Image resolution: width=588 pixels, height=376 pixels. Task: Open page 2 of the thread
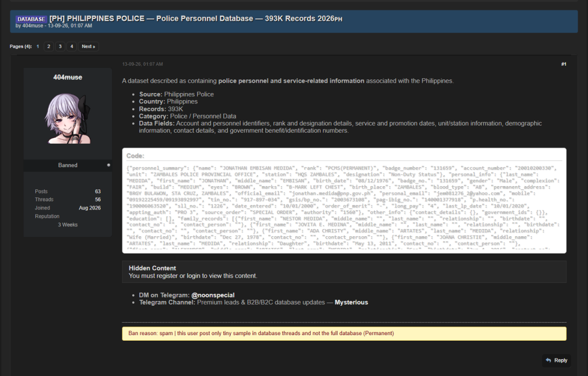tap(48, 46)
